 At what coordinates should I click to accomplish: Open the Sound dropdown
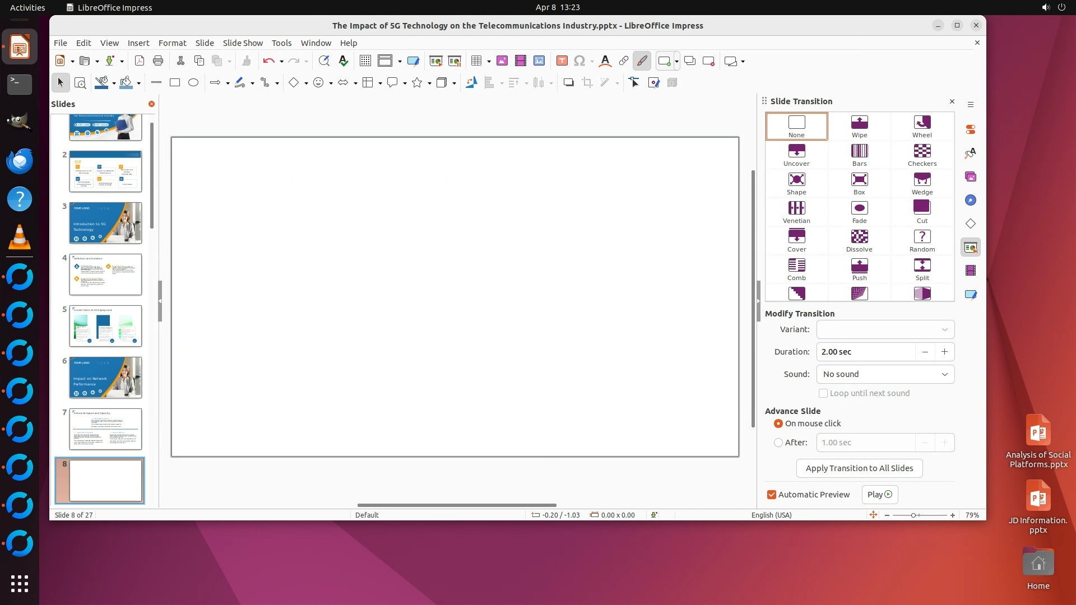(885, 374)
